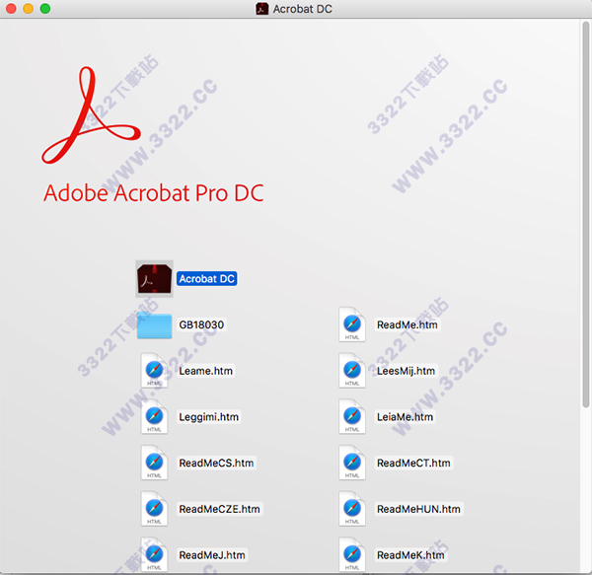Select the LeesMij.htm file icon
This screenshot has height=575, width=592.
352,371
